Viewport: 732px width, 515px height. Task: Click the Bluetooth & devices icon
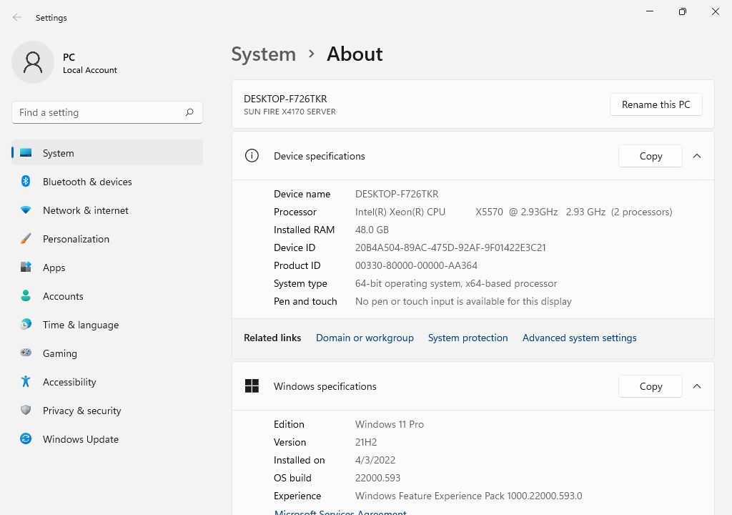coord(26,182)
